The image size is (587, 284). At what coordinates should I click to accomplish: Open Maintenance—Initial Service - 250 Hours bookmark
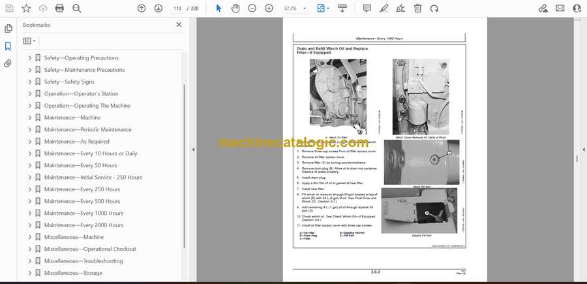(93, 177)
